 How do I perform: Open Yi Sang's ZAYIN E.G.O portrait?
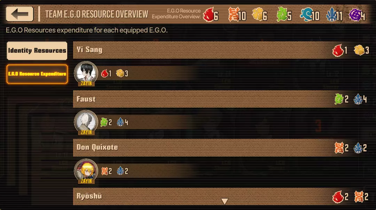click(86, 74)
